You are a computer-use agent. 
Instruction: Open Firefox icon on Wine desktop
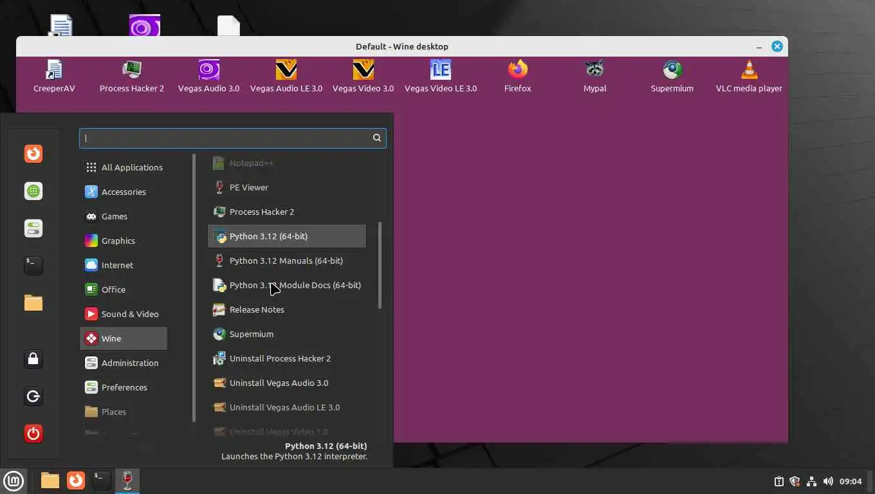[x=517, y=76]
